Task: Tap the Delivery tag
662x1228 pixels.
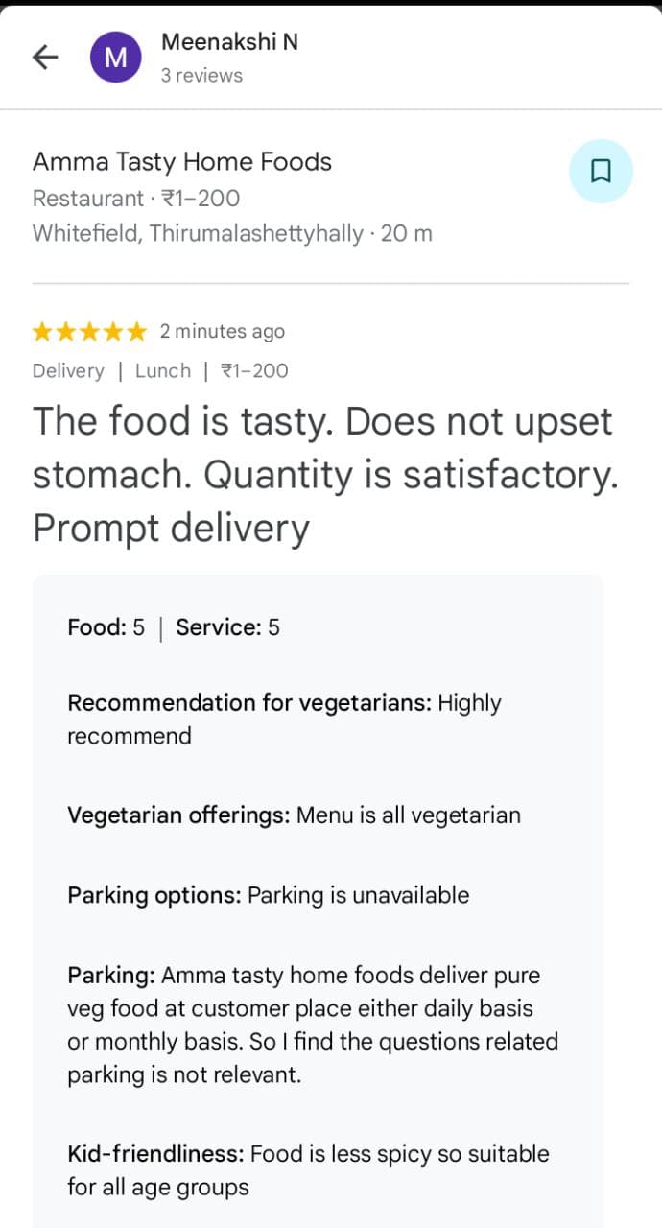Action: tap(68, 371)
